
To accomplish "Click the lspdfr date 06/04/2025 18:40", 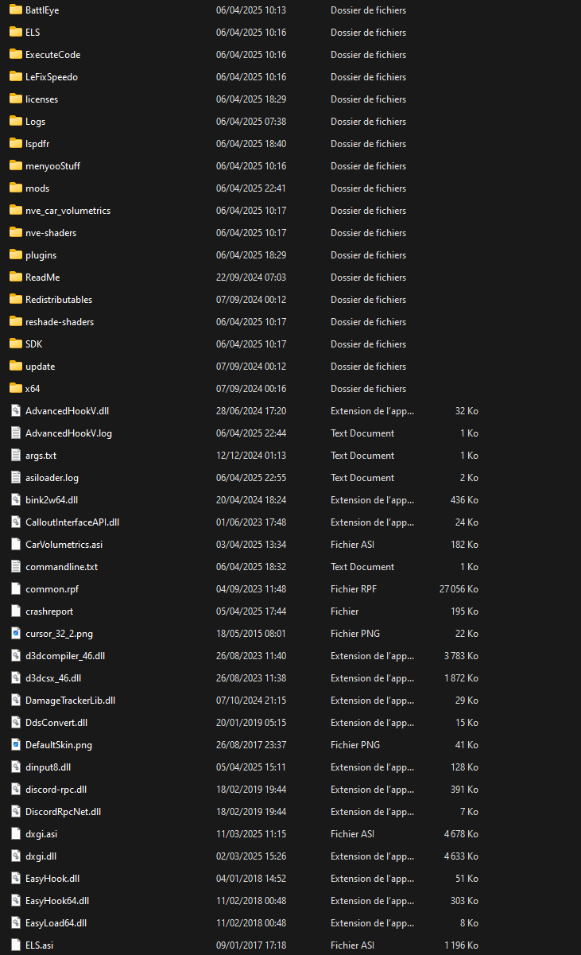I will click(251, 144).
